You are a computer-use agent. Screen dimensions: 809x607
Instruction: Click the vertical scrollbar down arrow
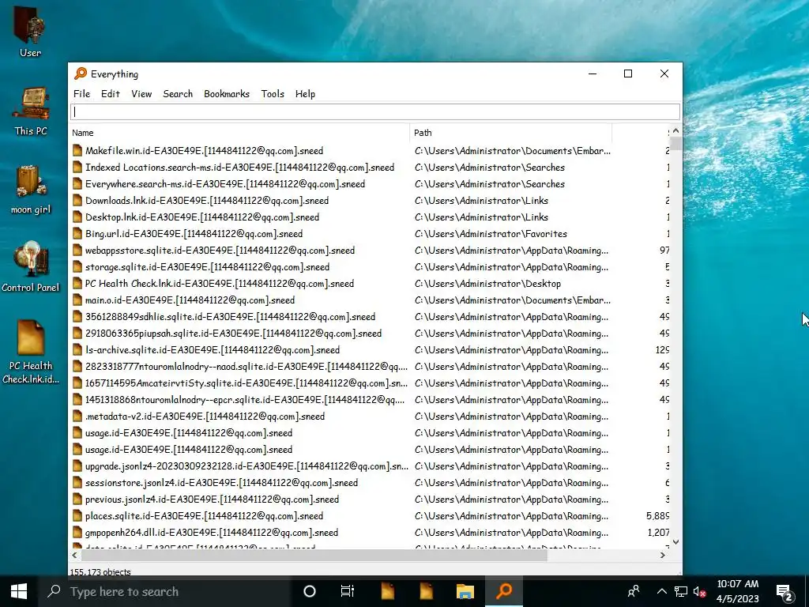pyautogui.click(x=676, y=542)
